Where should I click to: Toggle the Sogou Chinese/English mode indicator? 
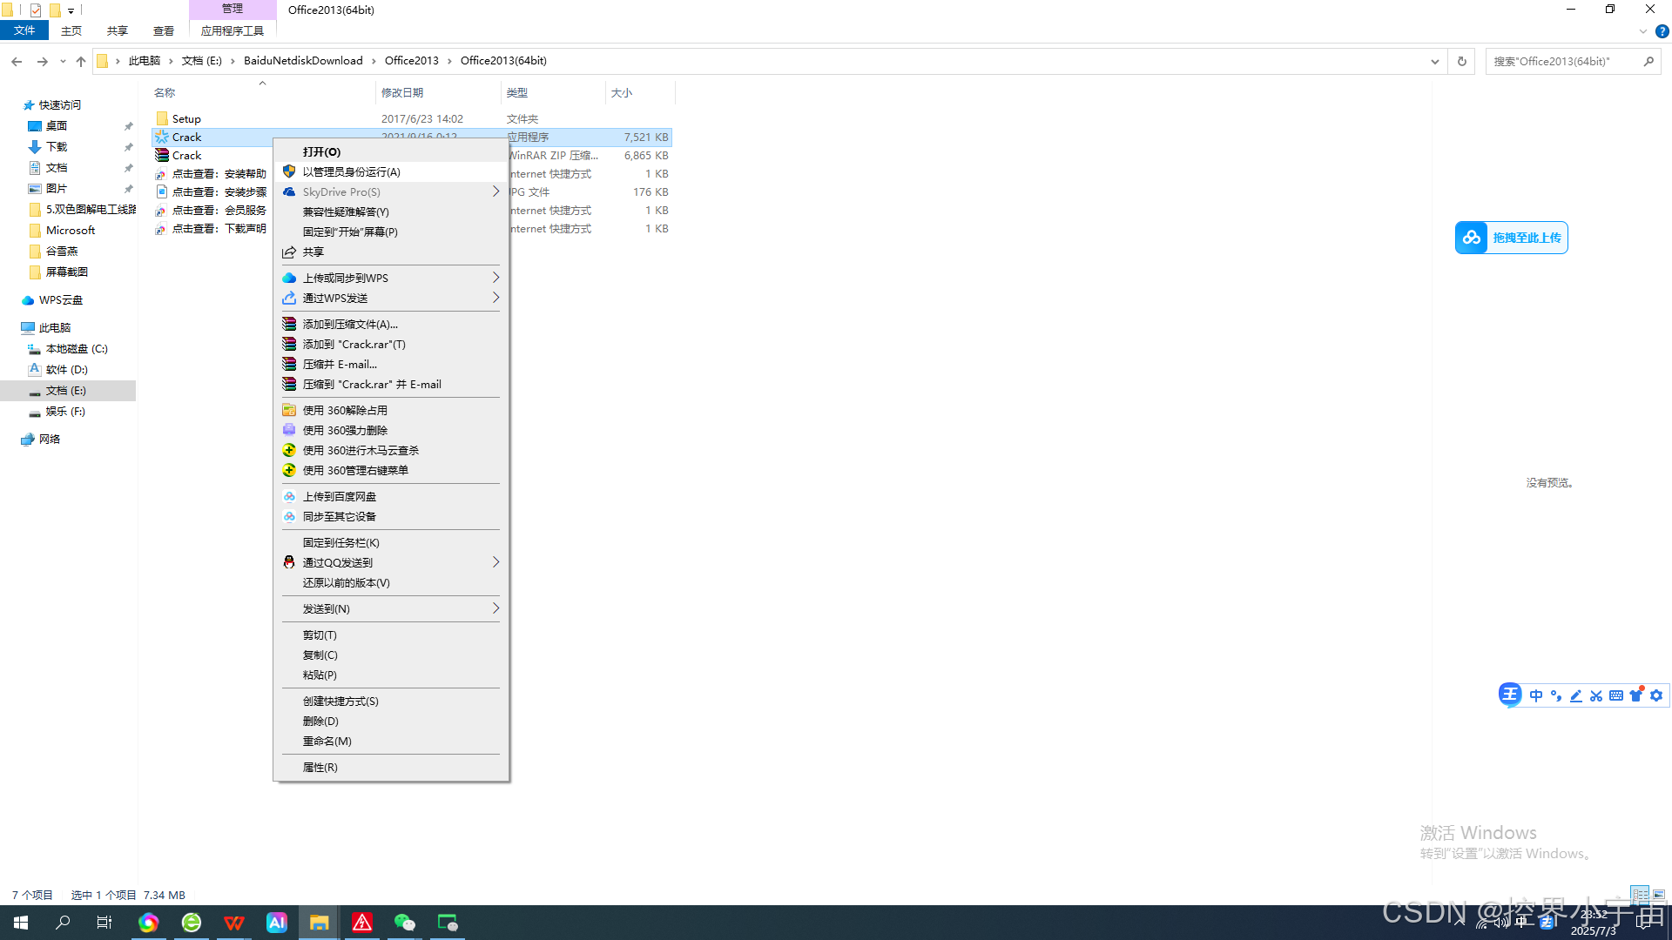1536,695
